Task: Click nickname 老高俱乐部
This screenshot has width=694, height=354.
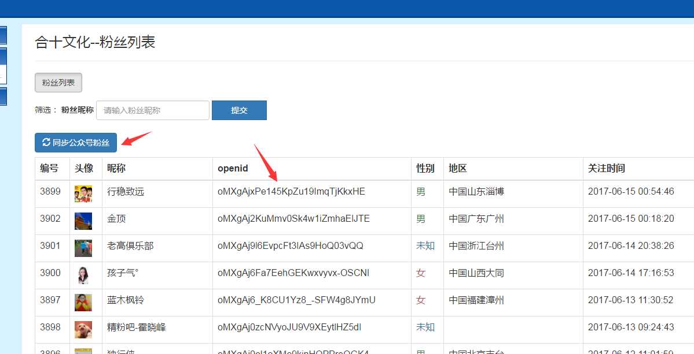Action: (x=130, y=246)
